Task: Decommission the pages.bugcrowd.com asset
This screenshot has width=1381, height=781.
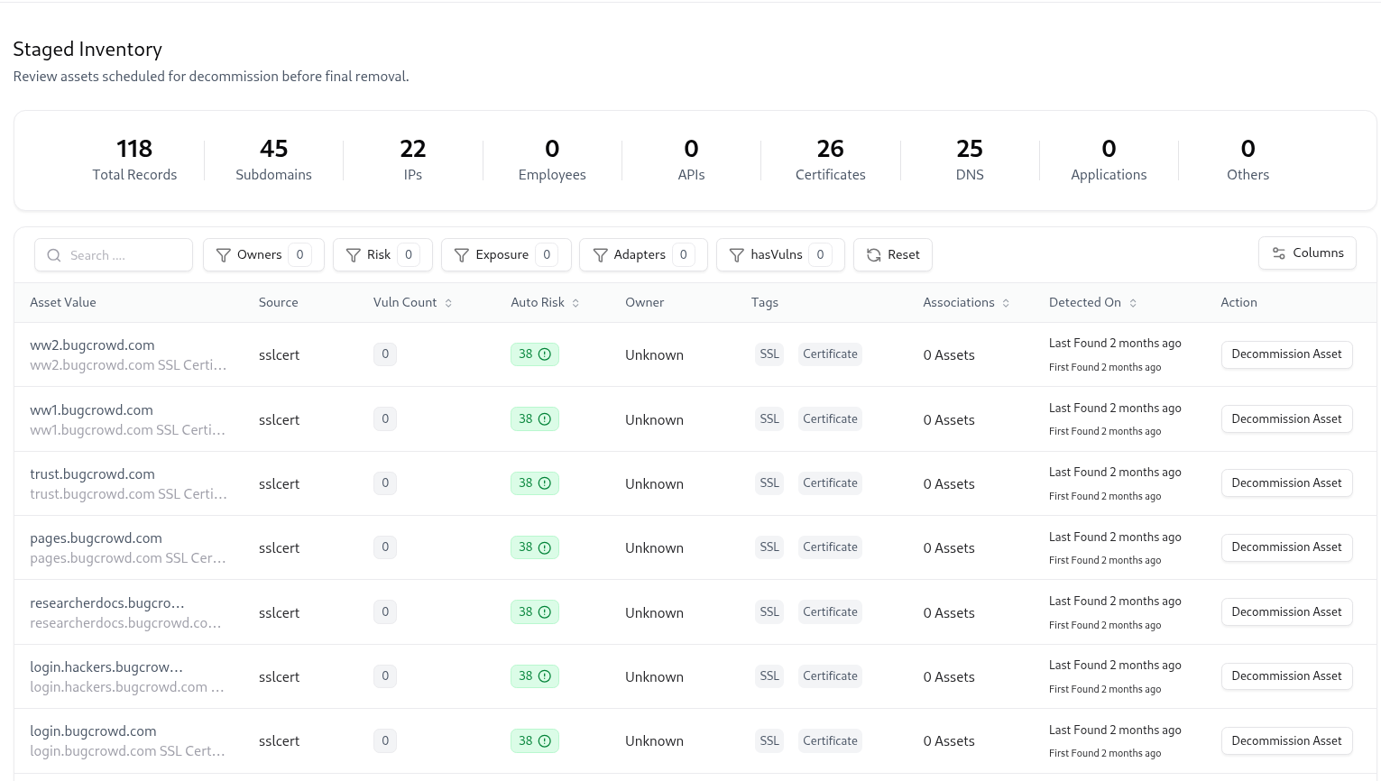Action: point(1286,547)
